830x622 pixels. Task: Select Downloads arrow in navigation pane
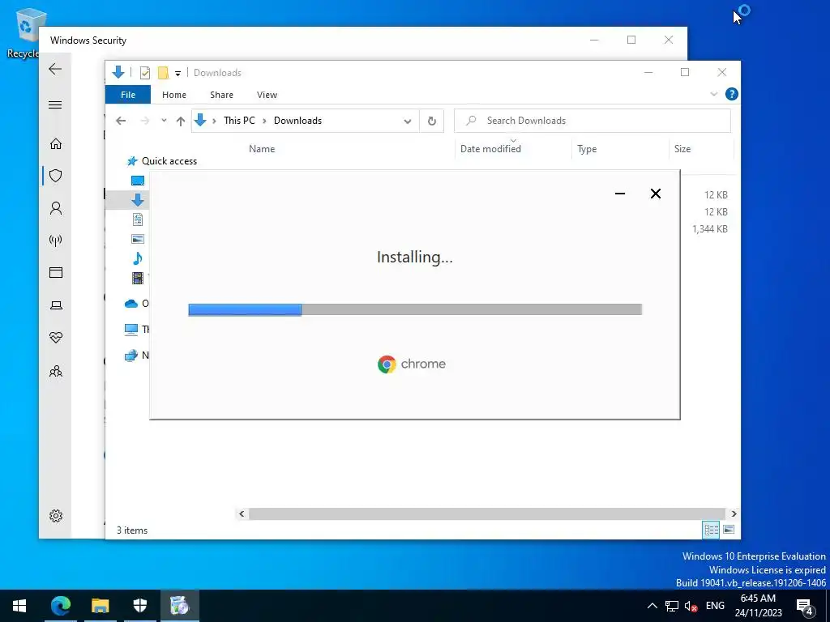point(138,200)
